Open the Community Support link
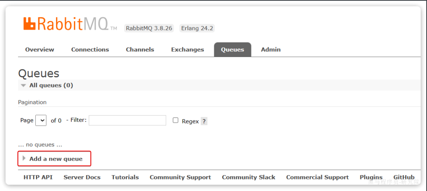Viewport: 427px width, 191px height. pos(180,177)
